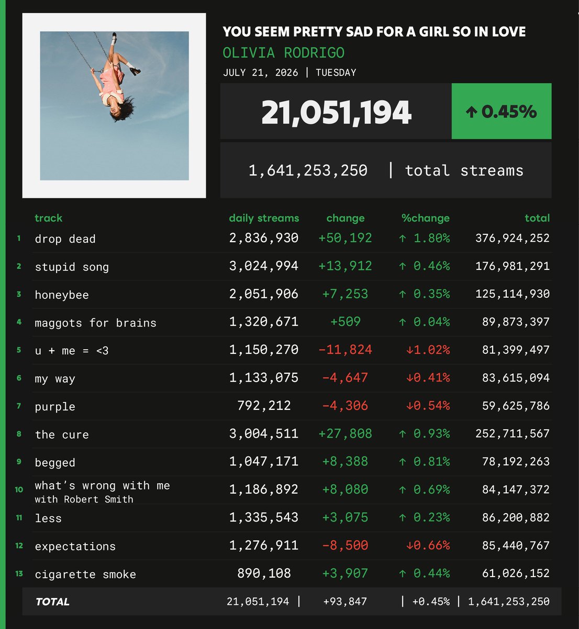The width and height of the screenshot is (579, 629).
Task: Select track 'the cure'
Action: tap(62, 435)
